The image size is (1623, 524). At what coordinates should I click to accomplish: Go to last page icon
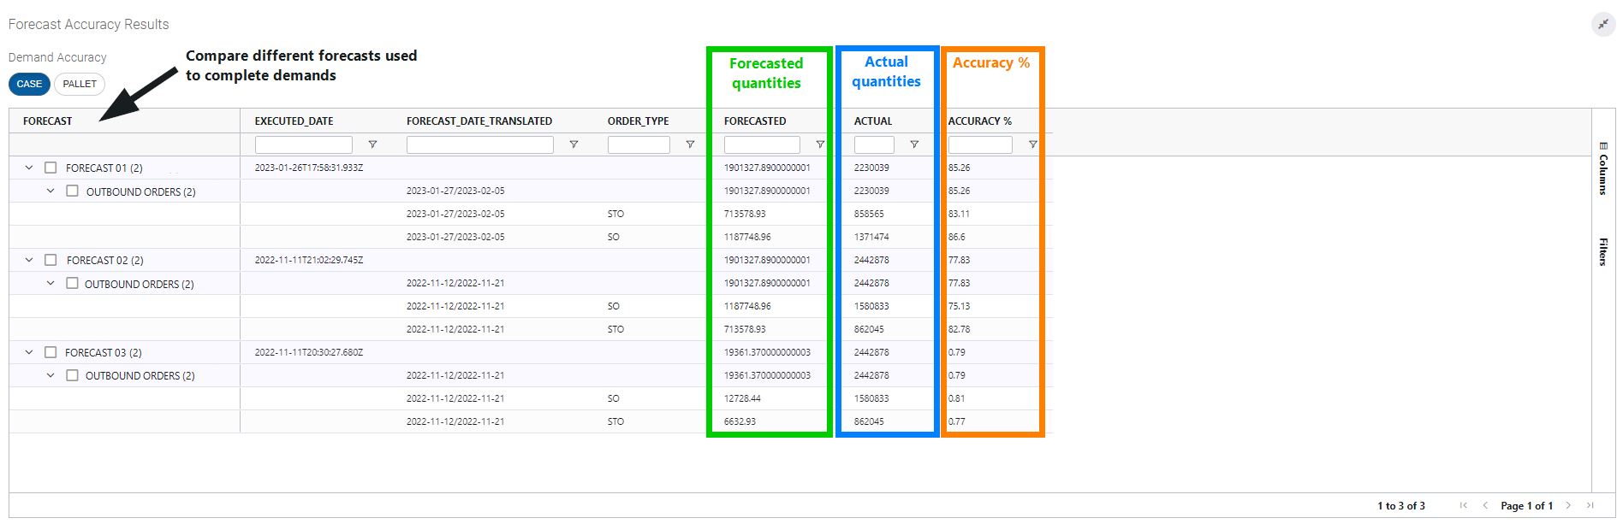tap(1590, 505)
